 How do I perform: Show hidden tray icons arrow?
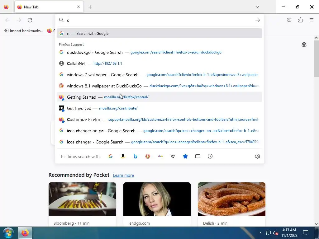[x=260, y=233]
